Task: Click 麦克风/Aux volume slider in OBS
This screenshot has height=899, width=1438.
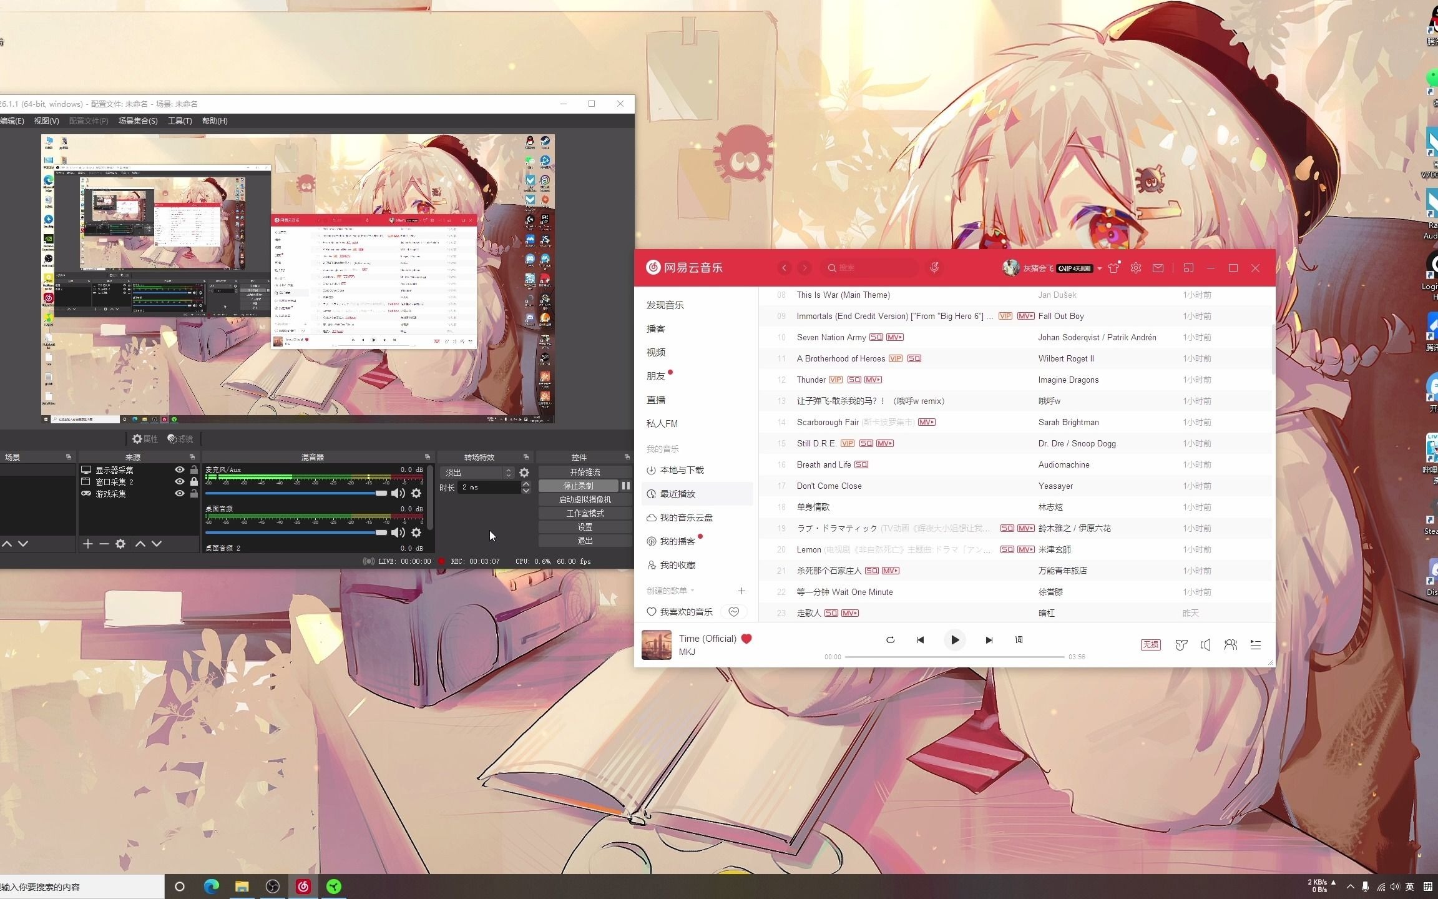Action: (x=296, y=493)
